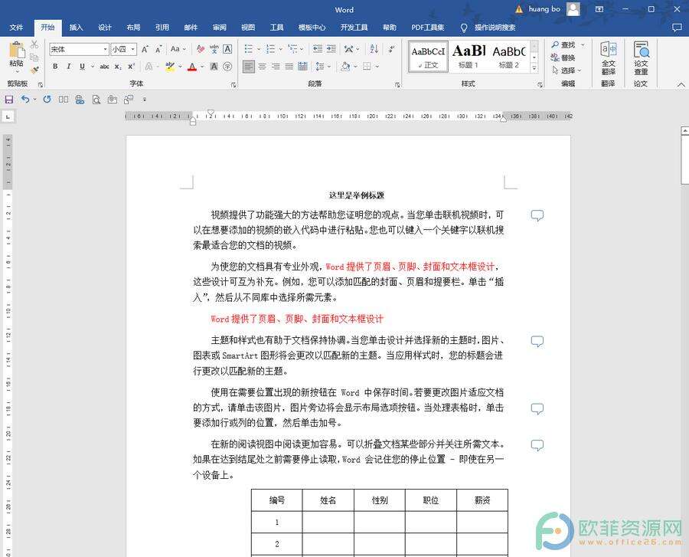
Task: Open the font size dropdown (小四)
Action: point(132,49)
